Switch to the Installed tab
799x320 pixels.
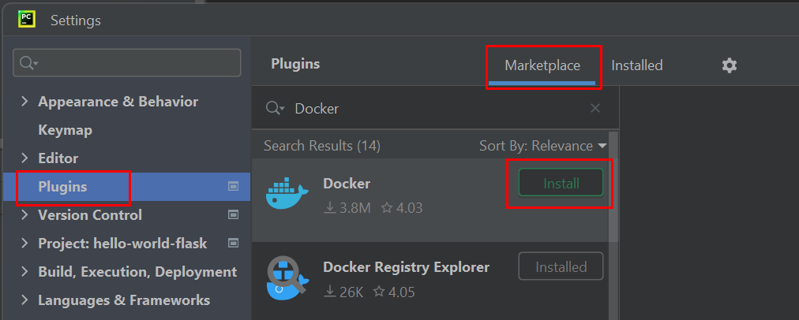(636, 65)
